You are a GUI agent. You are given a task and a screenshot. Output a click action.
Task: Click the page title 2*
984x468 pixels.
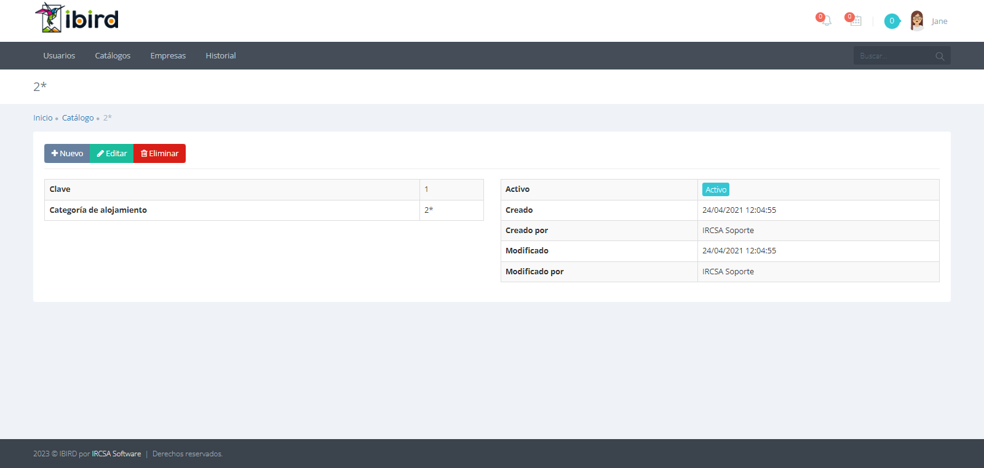40,86
